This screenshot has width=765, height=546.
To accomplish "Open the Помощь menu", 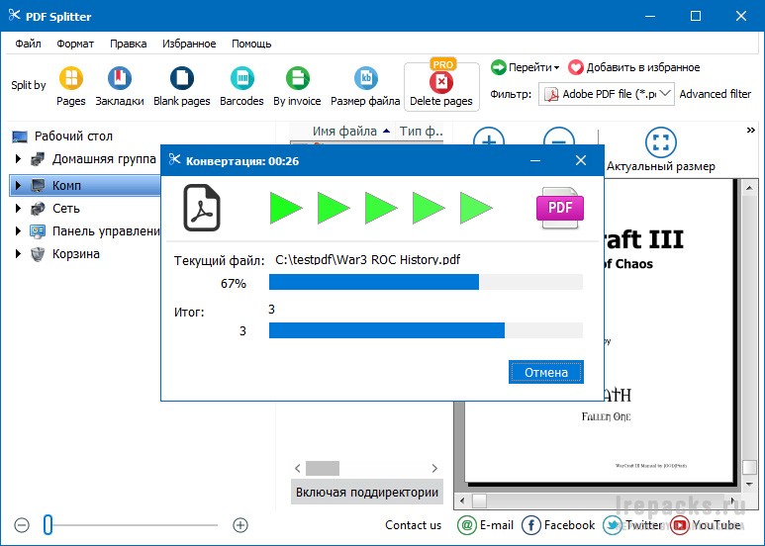I will [251, 44].
